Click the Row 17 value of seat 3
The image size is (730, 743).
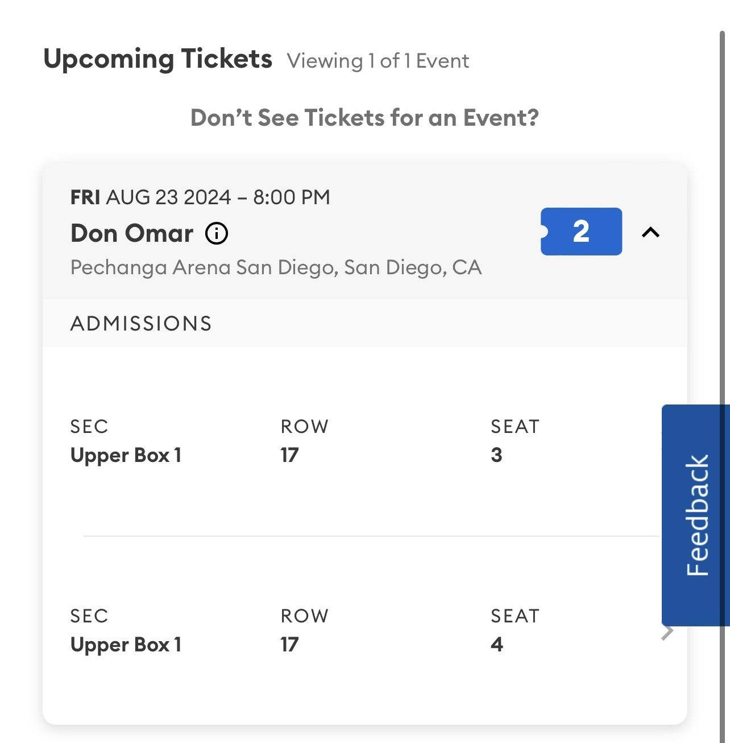[x=289, y=455]
